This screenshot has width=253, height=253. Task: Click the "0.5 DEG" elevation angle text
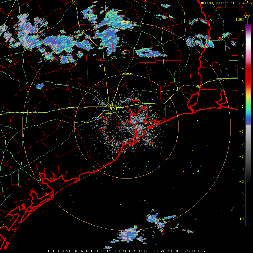[x=138, y=251]
